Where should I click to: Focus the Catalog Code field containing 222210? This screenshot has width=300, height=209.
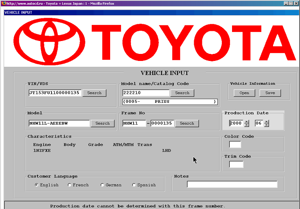coord(146,93)
